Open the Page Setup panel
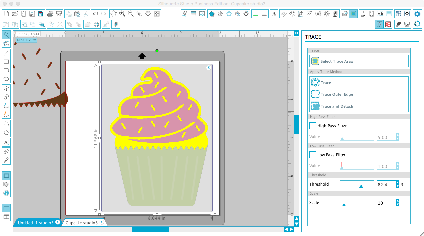 [363, 14]
